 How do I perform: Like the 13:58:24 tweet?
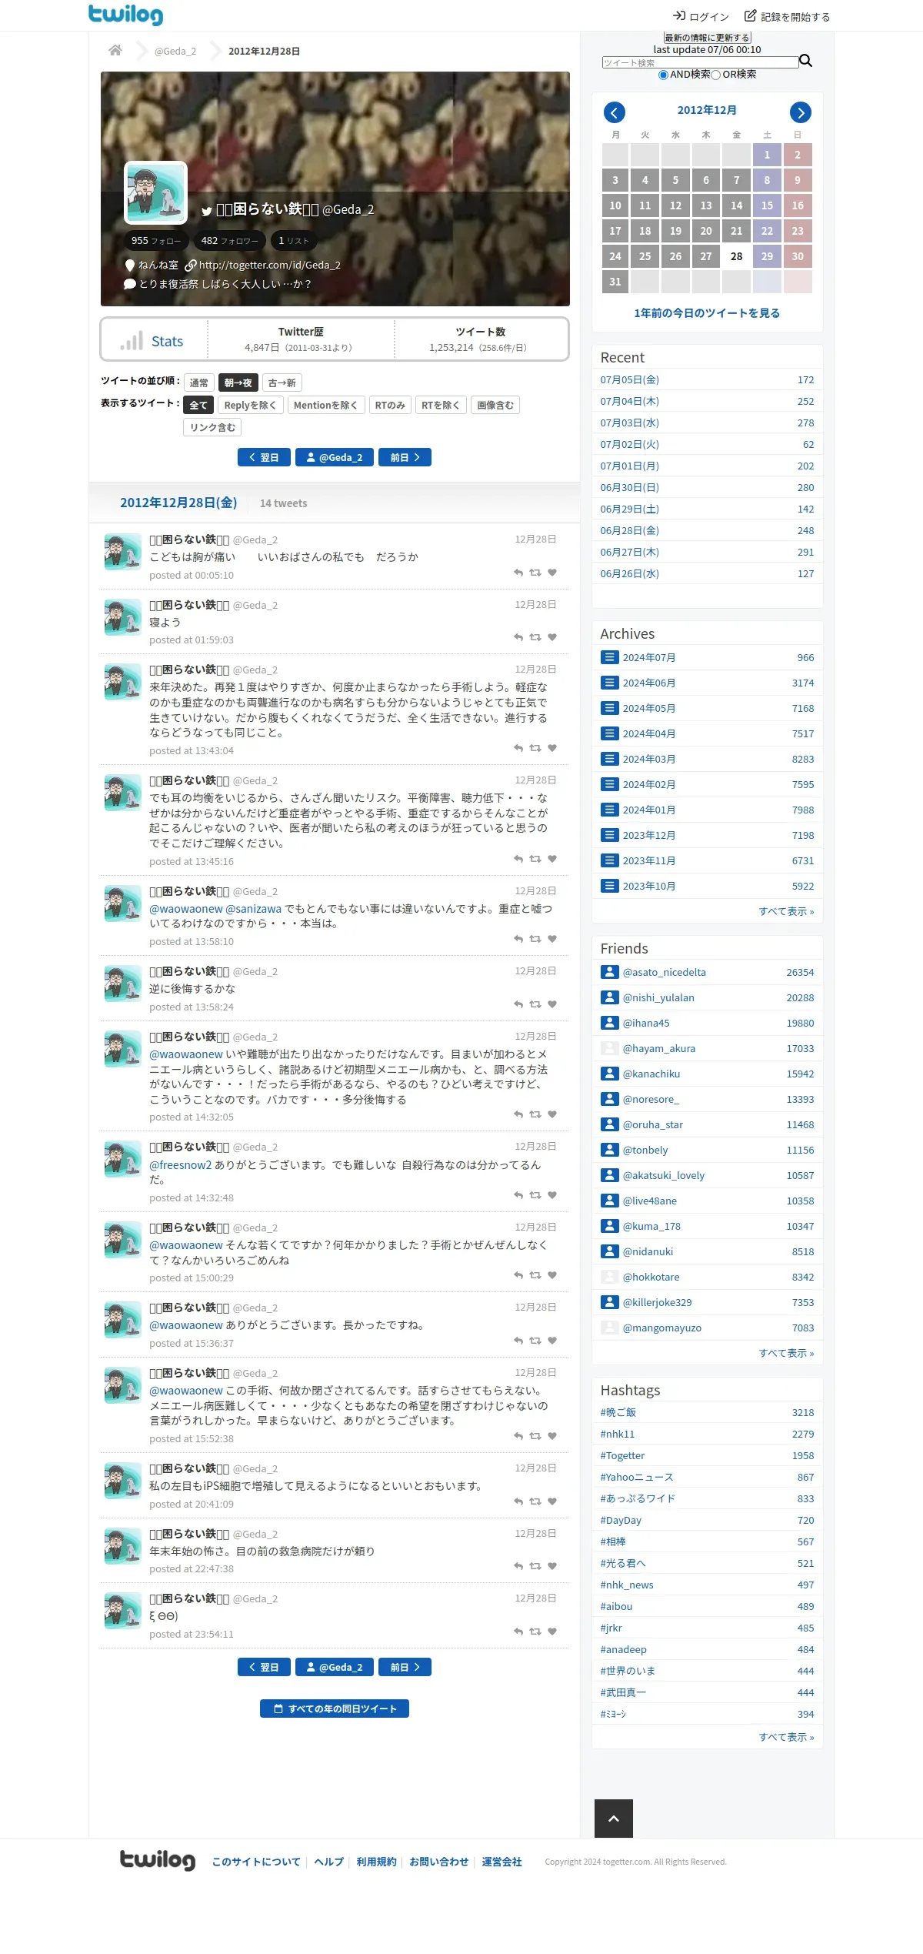pos(552,1004)
